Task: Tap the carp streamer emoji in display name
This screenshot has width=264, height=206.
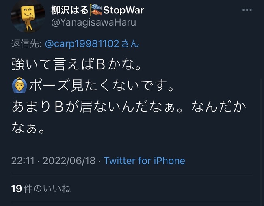Action: 96,10
